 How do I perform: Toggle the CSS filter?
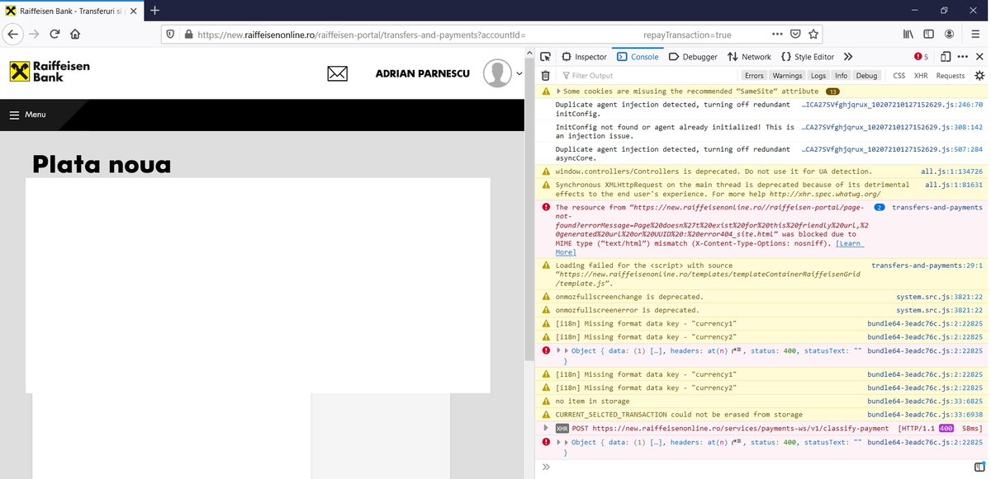coord(899,76)
